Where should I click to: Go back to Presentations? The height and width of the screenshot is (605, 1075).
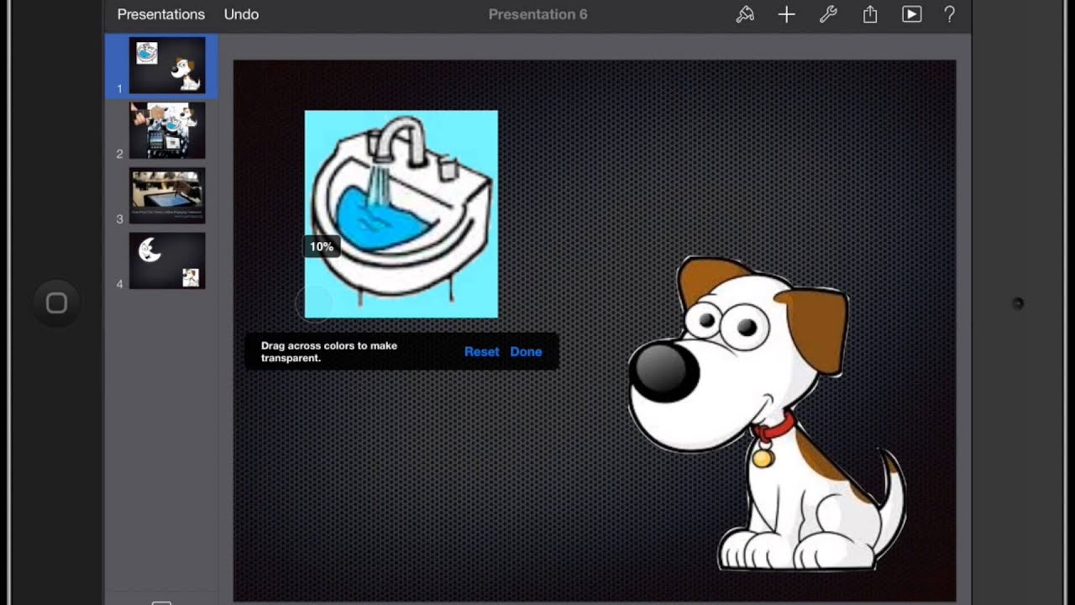(161, 14)
